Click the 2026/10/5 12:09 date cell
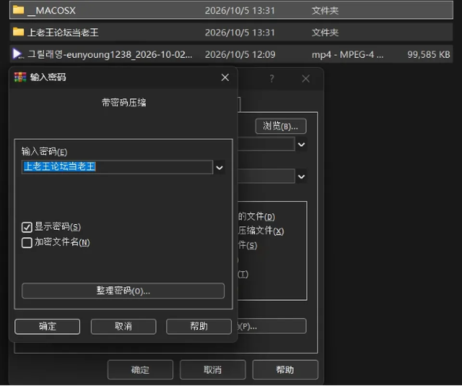The width and height of the screenshot is (462, 386). pos(240,54)
